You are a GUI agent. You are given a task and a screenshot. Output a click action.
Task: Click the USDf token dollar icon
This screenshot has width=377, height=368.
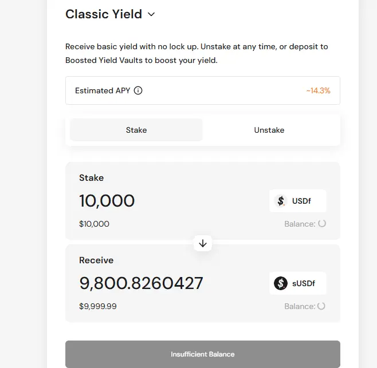pyautogui.click(x=281, y=201)
